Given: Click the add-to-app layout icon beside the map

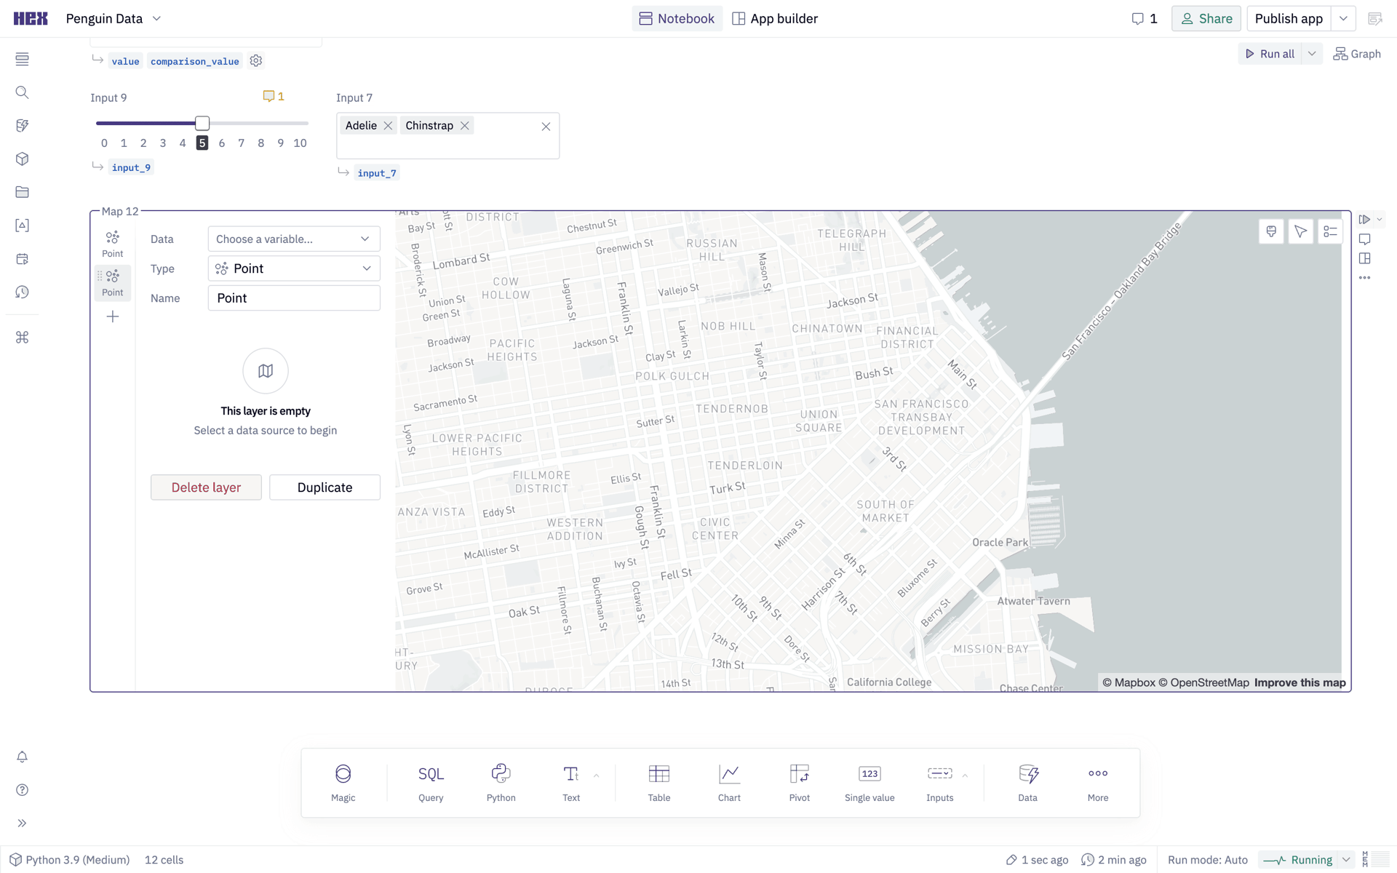Looking at the screenshot, I should (1365, 259).
